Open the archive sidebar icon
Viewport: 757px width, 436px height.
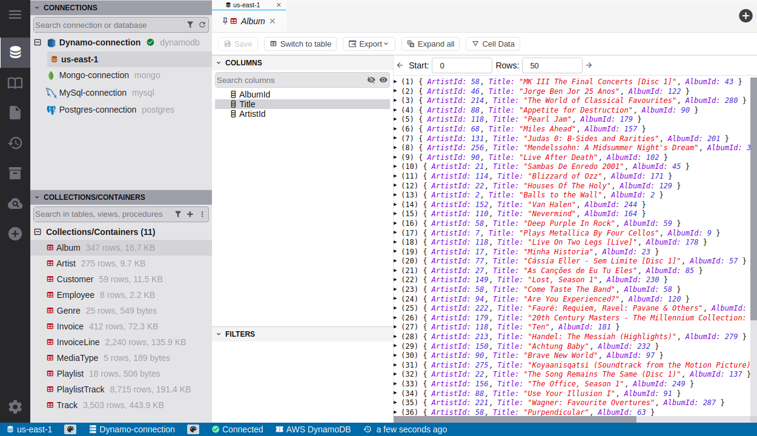tap(15, 173)
